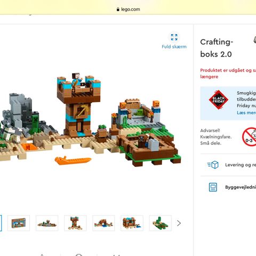Select the flat landscape build thumbnail
This screenshot has width=256, height=256.
click(47, 223)
